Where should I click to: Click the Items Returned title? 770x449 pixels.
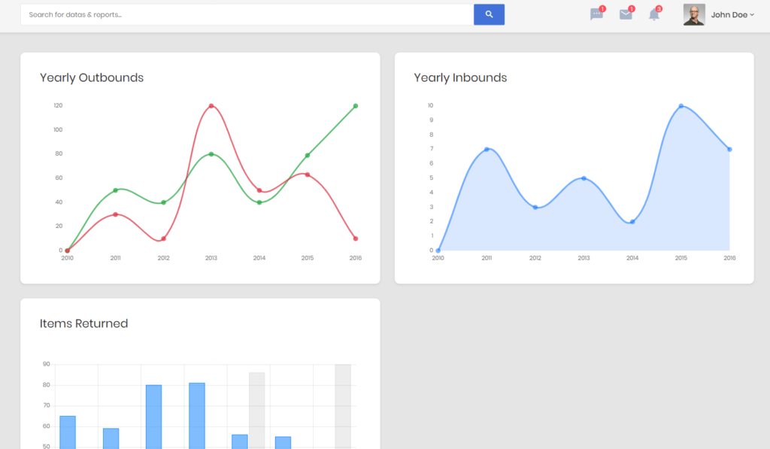click(x=83, y=323)
